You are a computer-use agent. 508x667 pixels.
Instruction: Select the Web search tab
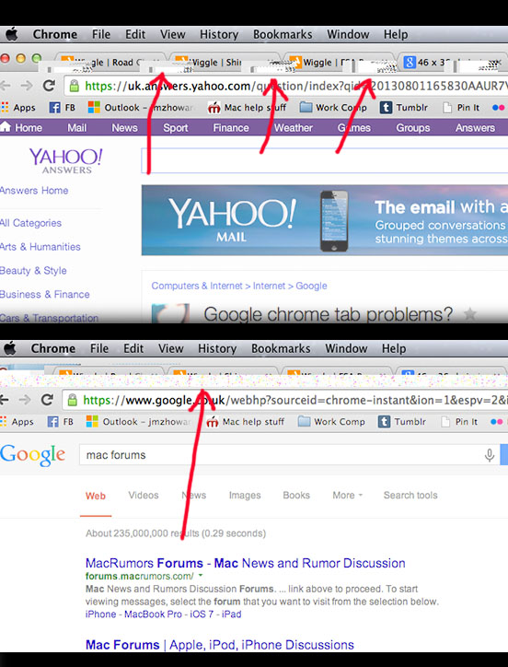[95, 496]
